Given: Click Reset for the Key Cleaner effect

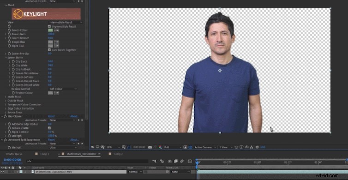Looking at the screenshot, I should 51,116.
